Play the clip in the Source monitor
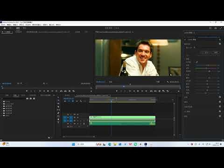Screen dimensions: 224x168 pos(48,91)
